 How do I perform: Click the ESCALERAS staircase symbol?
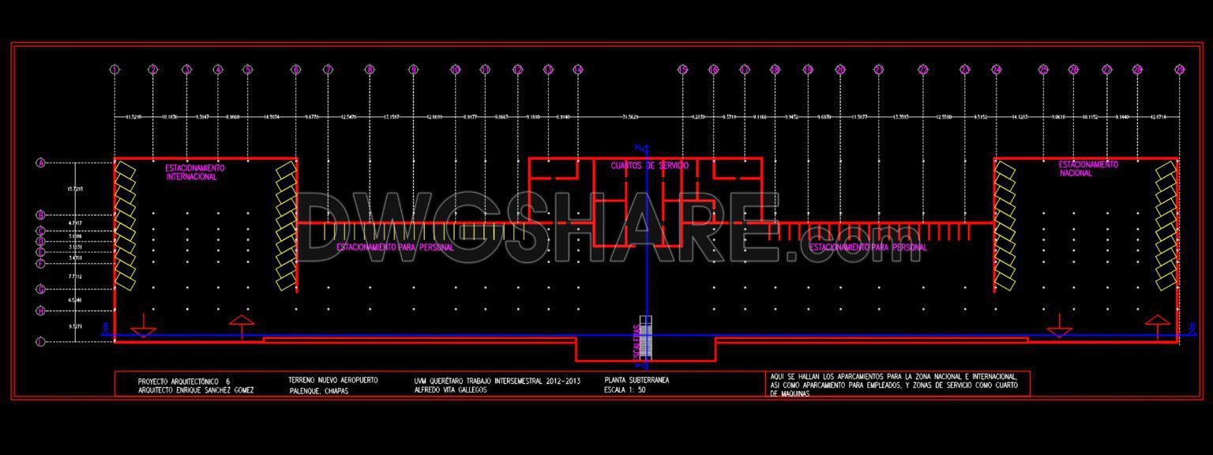pos(646,337)
